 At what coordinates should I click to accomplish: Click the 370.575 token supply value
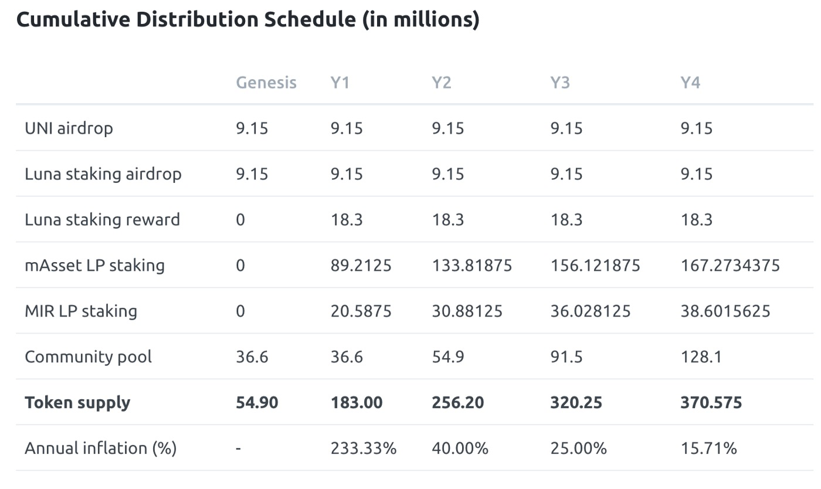pyautogui.click(x=711, y=402)
